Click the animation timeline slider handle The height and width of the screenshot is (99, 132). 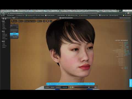(x=89, y=87)
